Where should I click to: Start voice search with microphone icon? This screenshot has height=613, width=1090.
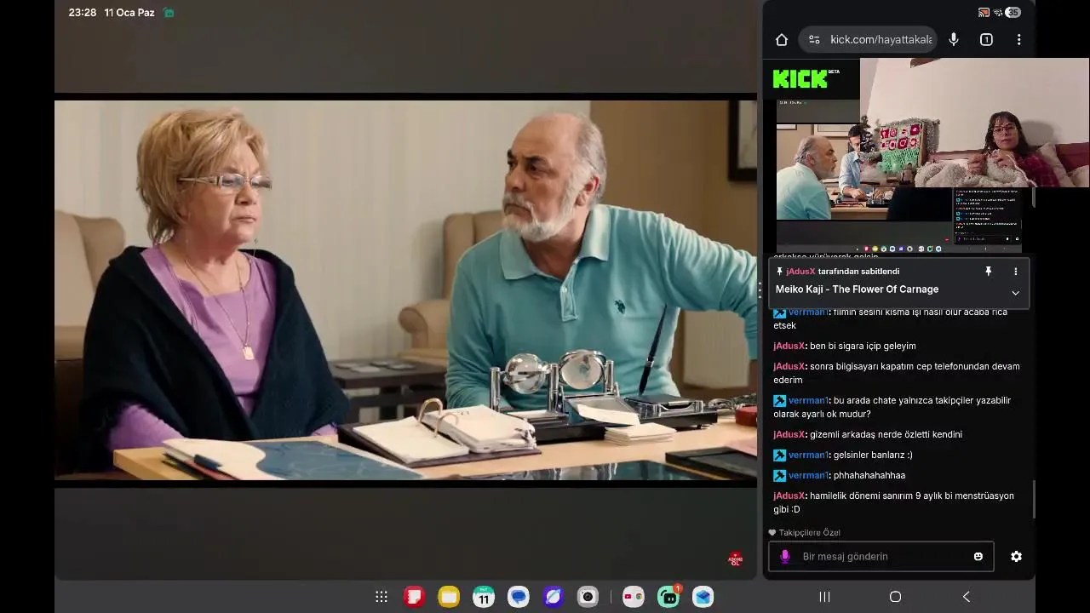click(954, 40)
